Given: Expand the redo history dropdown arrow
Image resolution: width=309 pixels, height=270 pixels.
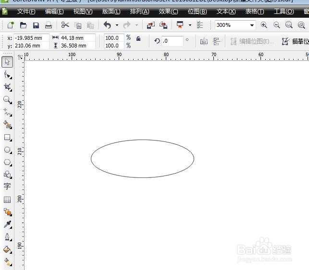Looking at the screenshot, I should 136,25.
